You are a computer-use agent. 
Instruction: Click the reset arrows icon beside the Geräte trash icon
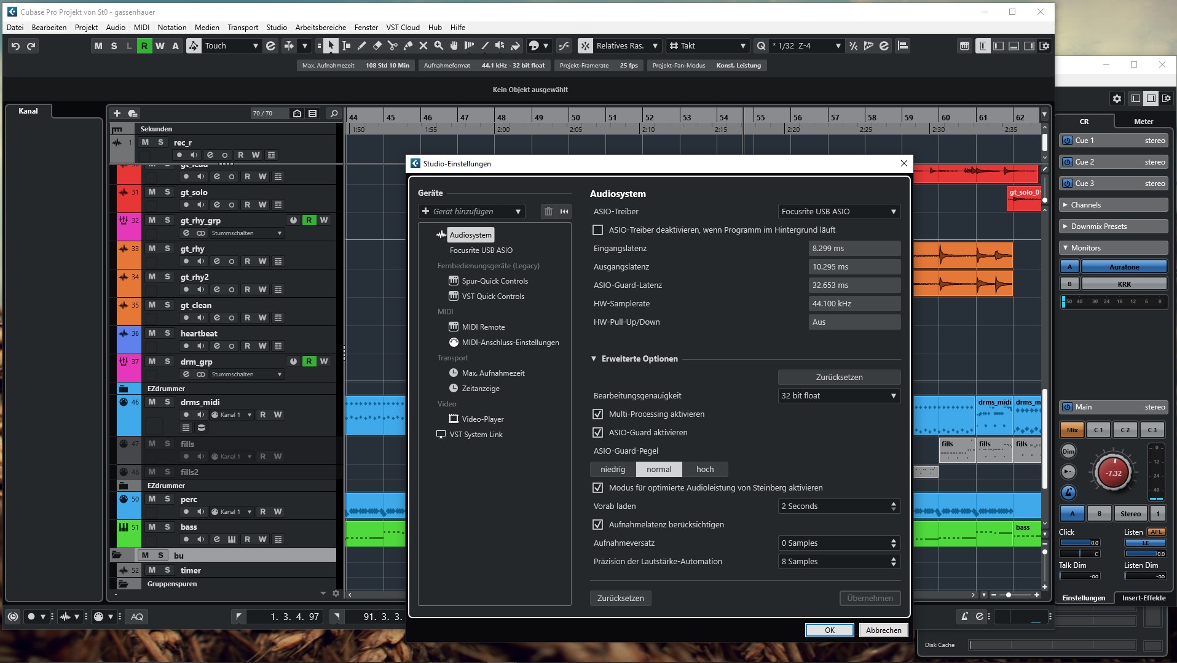(x=564, y=211)
